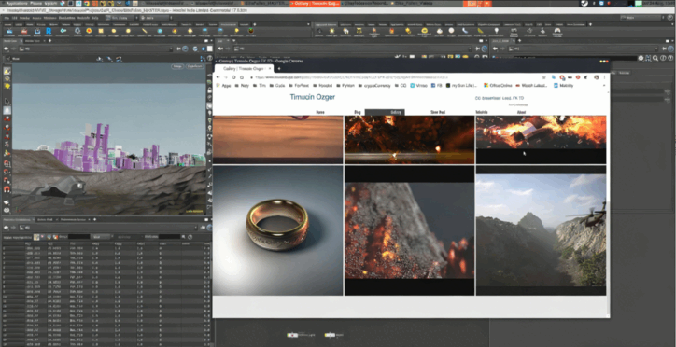Go back in Geometry Spreadsheet path bar
676x347 pixels.
pyautogui.click(x=6, y=228)
